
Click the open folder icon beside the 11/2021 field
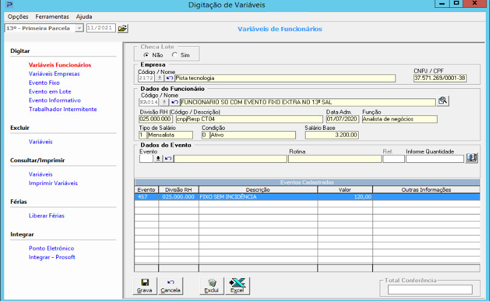(x=122, y=28)
